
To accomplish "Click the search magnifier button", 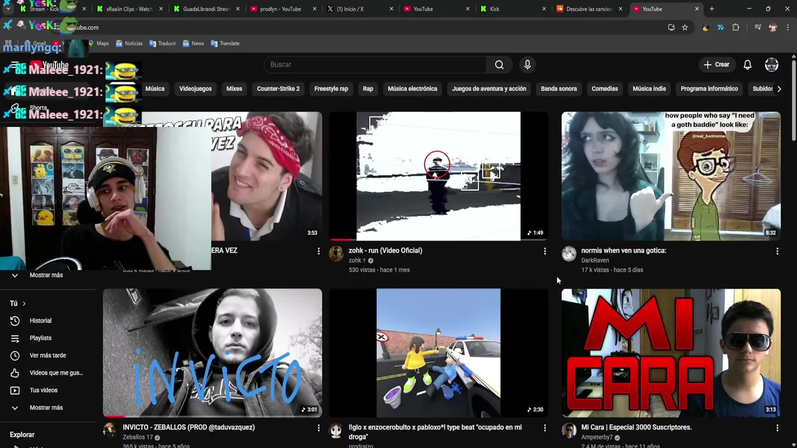I will (x=499, y=65).
